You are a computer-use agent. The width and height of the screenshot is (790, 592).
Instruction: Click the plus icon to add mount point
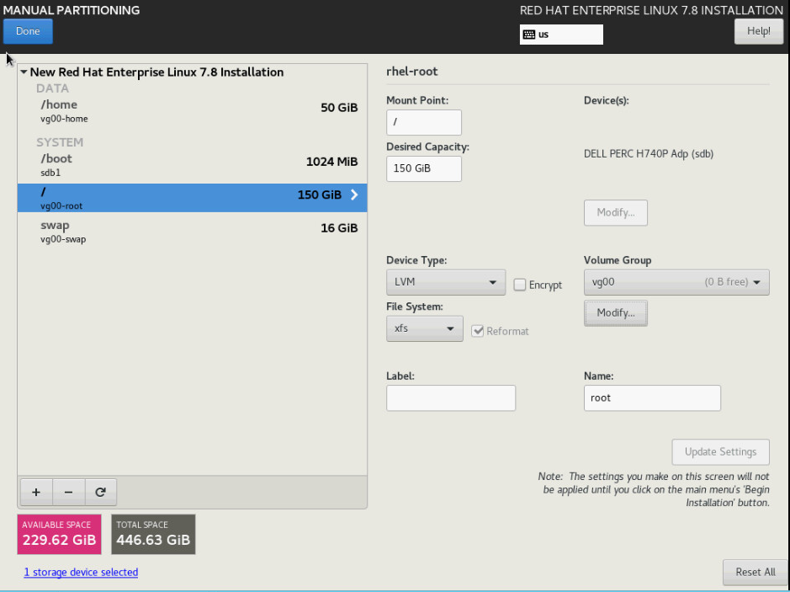(x=36, y=492)
